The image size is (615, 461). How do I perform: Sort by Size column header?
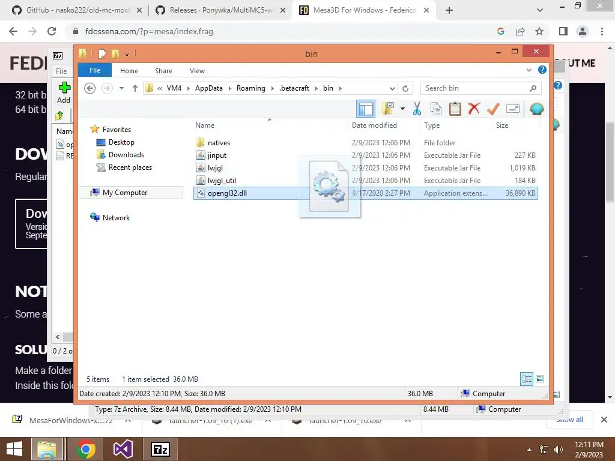(502, 125)
